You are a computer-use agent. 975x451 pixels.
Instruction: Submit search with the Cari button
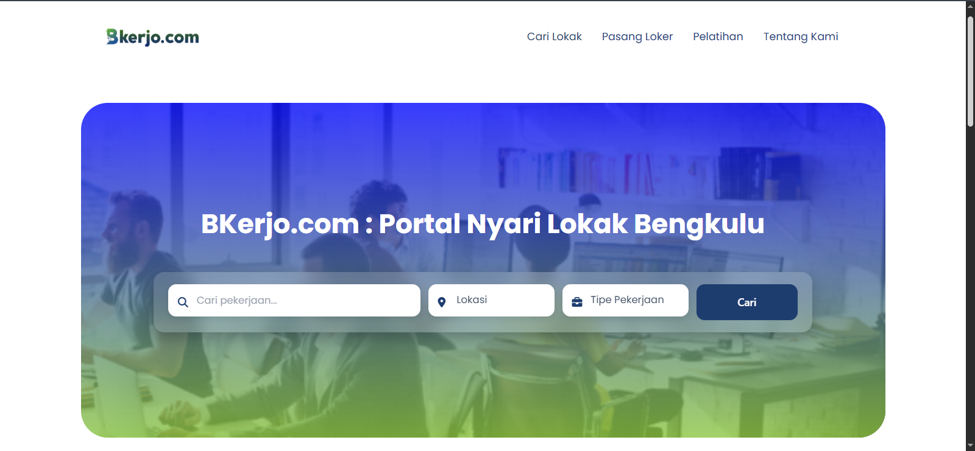tap(747, 302)
